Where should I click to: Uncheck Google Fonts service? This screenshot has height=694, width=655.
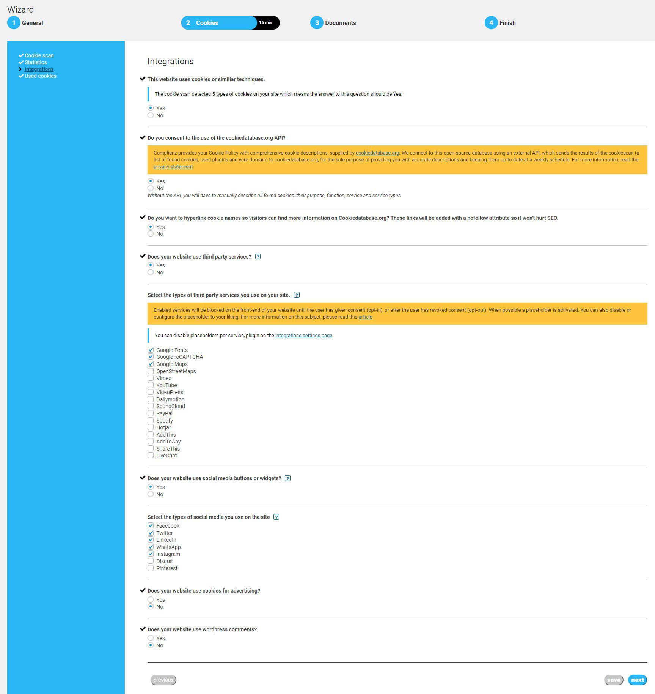click(151, 350)
